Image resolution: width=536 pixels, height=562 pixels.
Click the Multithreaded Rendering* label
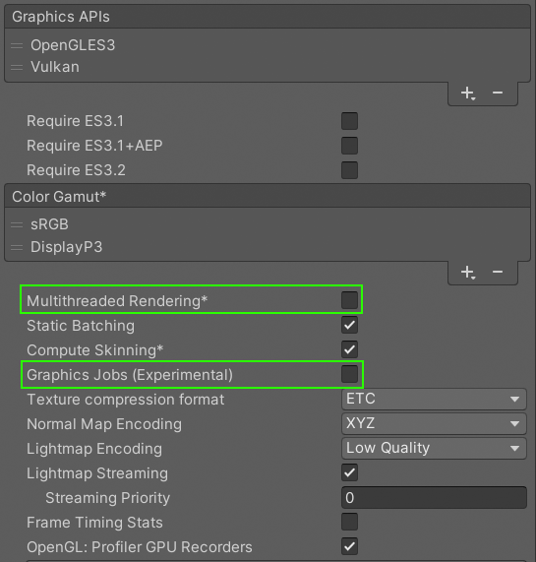pyautogui.click(x=117, y=301)
